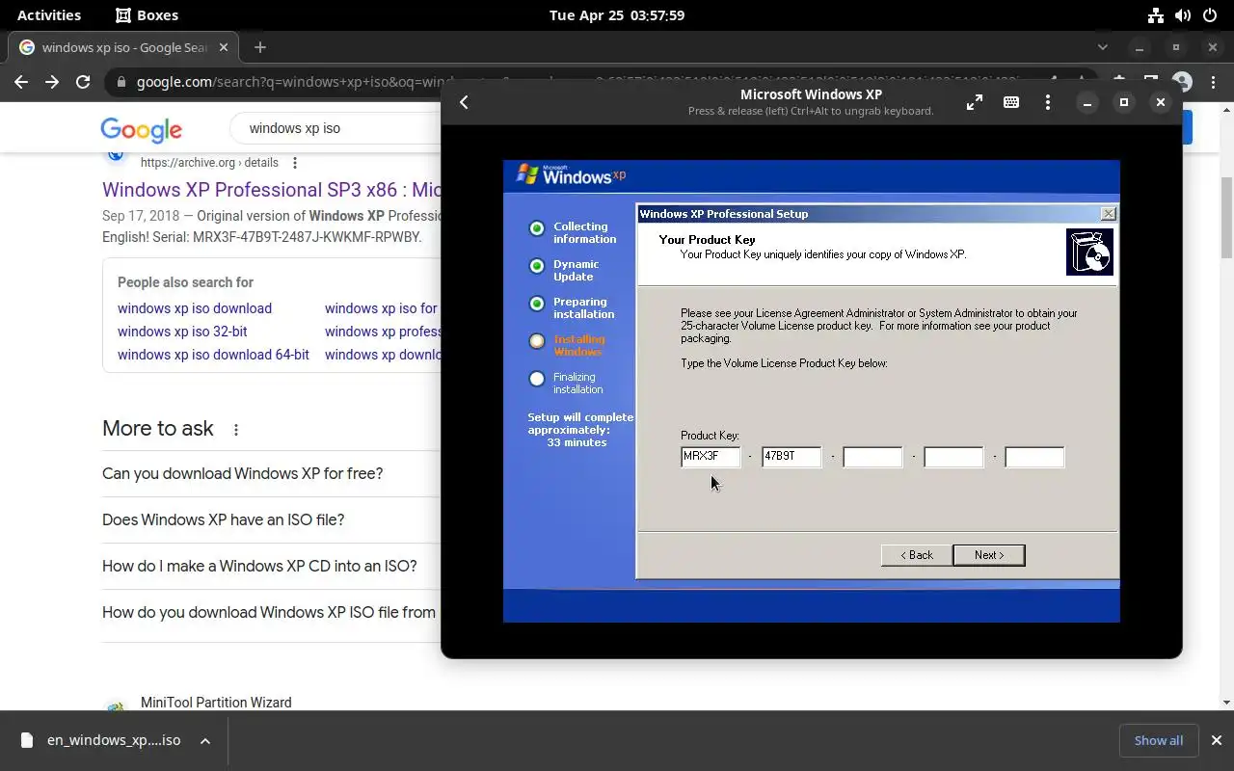1234x771 pixels.
Task: Click second product key field 47B9T
Action: [791, 457]
